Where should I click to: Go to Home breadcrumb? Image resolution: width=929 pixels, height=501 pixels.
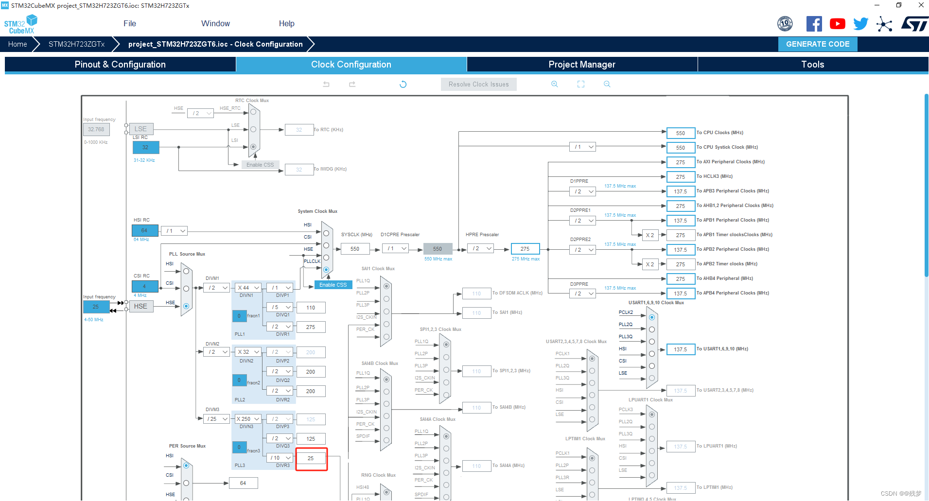(18, 44)
